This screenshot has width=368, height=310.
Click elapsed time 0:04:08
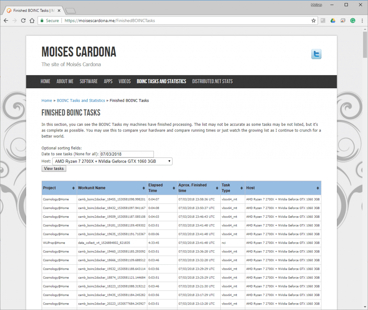tap(154, 208)
